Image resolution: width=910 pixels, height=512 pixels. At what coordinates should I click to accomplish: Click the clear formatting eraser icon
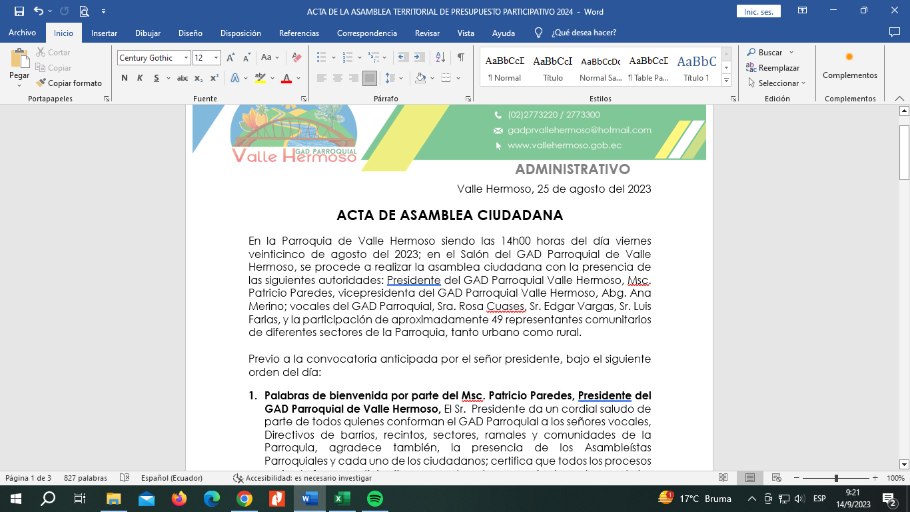pos(297,58)
